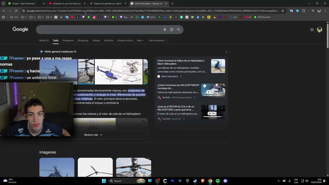Open Adobe Premiere Pro from the taskbar
329x185 pixels.
(x=172, y=181)
